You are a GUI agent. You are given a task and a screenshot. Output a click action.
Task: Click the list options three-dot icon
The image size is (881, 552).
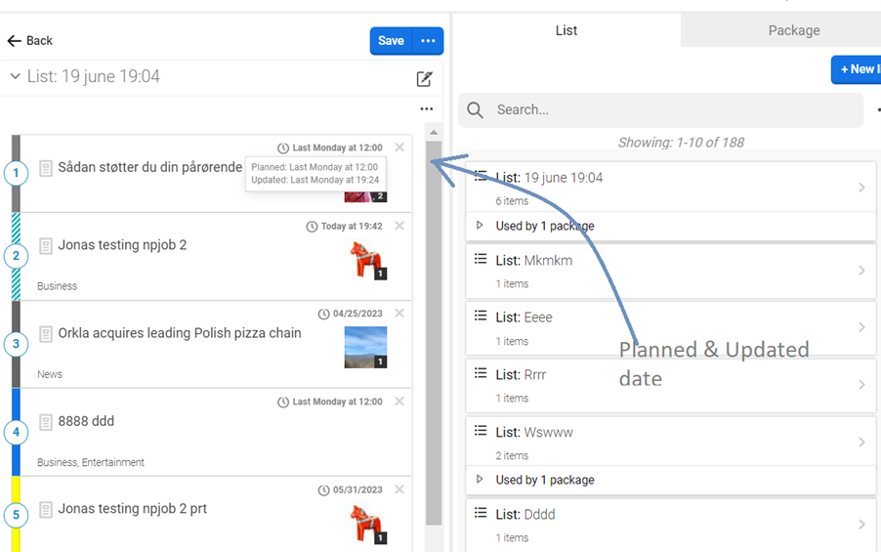(x=426, y=109)
